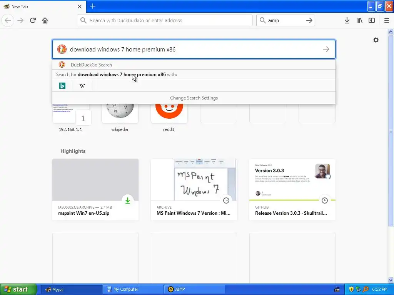
Task: Run the aimp search arrow button
Action: click(309, 20)
